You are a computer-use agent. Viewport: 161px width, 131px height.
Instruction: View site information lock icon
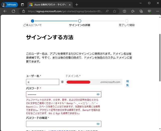click(24, 11)
